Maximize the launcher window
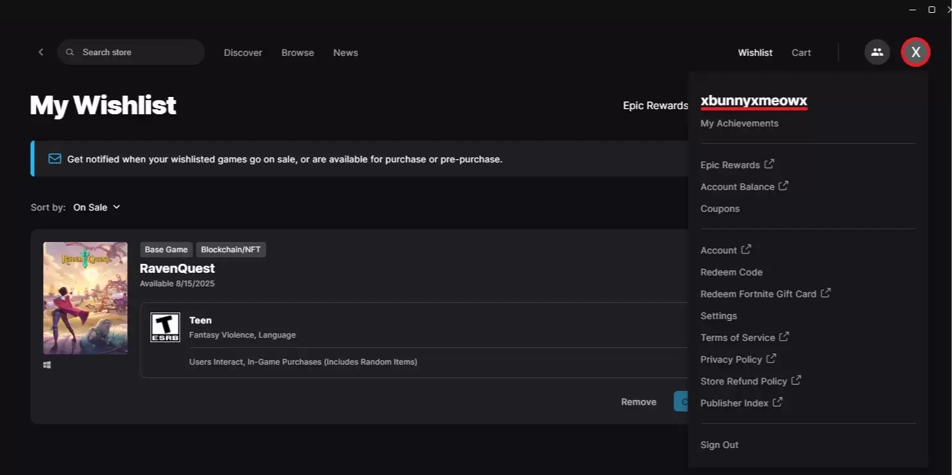952x475 pixels. coord(931,10)
